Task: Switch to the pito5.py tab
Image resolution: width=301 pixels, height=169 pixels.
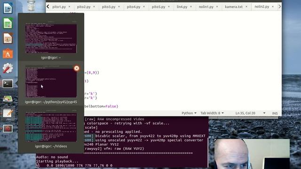Action: (158, 7)
